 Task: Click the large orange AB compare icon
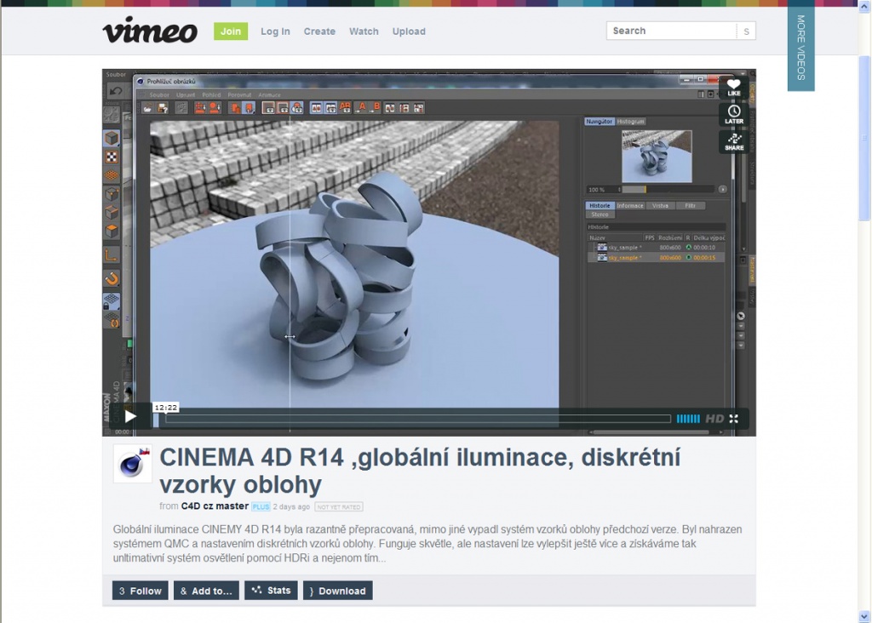click(346, 108)
